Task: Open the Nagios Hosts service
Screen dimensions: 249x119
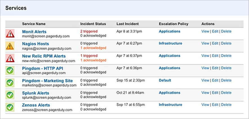Action: tap(35, 44)
